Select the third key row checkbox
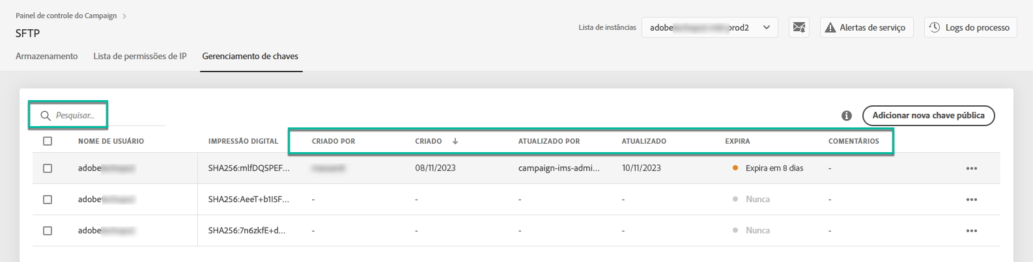This screenshot has width=1033, height=262. tap(48, 231)
